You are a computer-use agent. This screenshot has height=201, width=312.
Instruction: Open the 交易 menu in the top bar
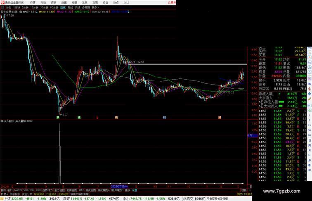click(95, 2)
